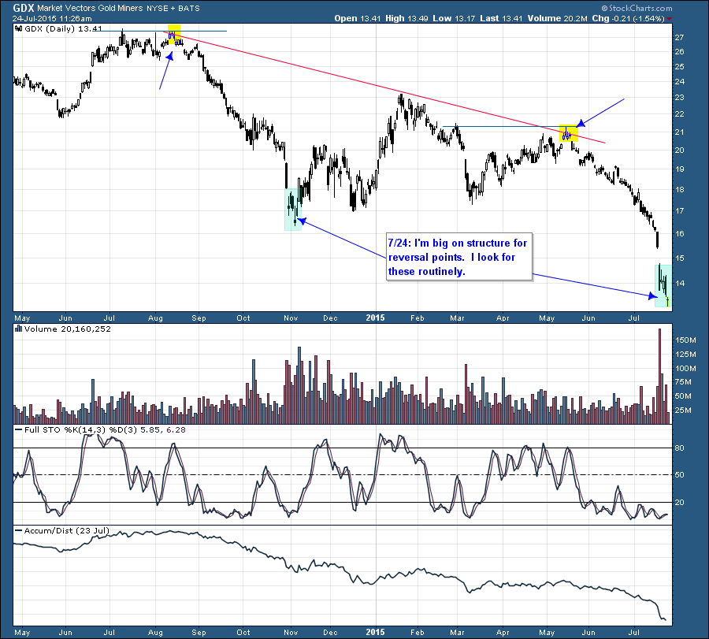Click the GDX ticker symbol in header
709x639 pixels.
point(13,7)
